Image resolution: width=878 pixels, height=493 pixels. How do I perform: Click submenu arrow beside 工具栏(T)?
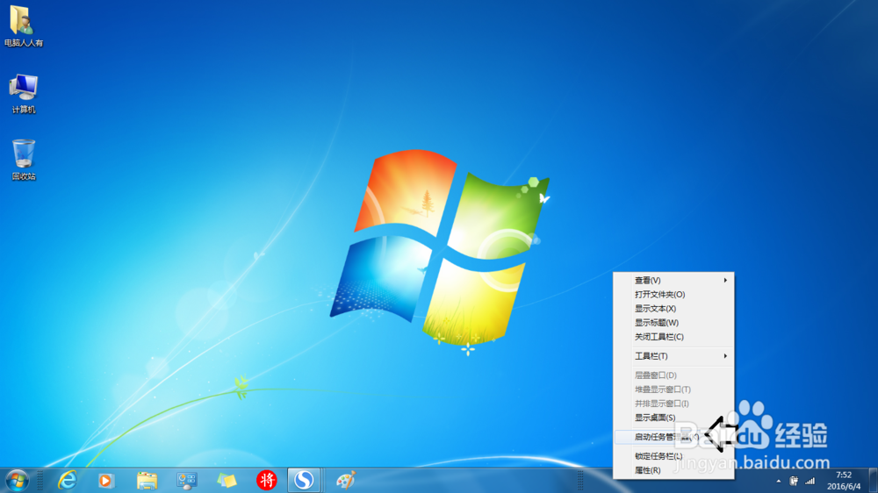pos(725,356)
